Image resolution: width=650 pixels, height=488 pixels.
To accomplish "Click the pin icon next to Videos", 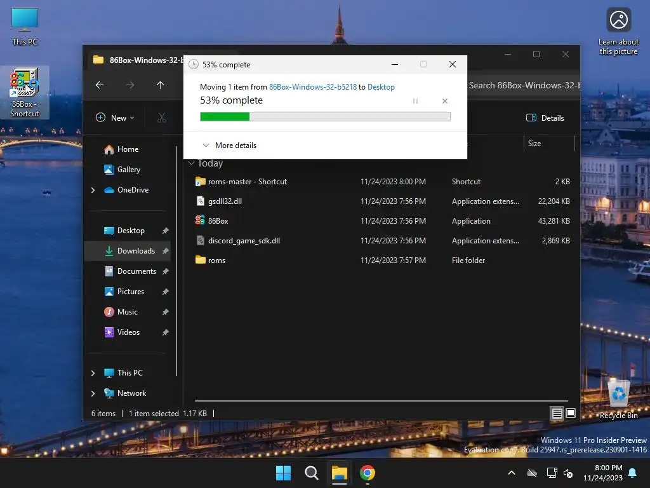I will pyautogui.click(x=166, y=332).
